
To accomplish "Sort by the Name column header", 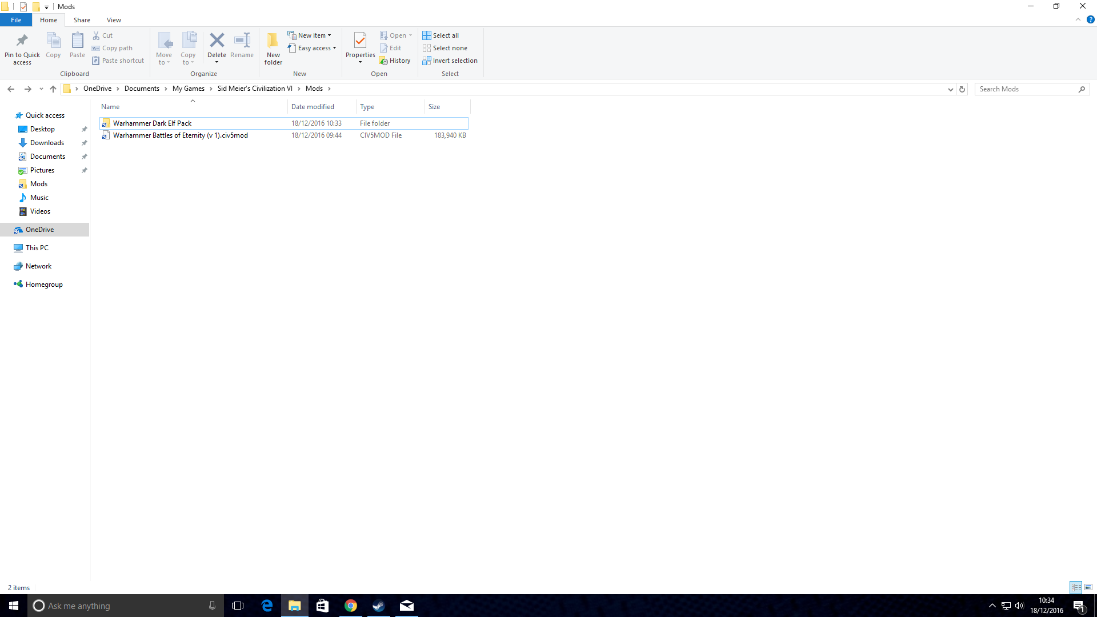I will [x=193, y=107].
